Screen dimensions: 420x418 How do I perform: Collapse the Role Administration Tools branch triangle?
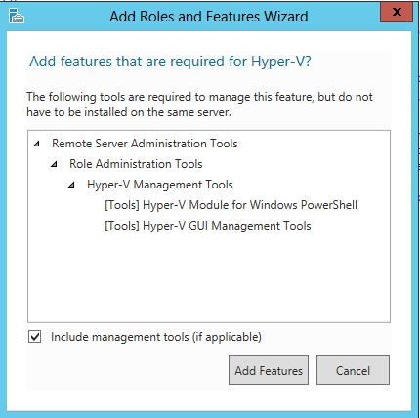pyautogui.click(x=54, y=164)
